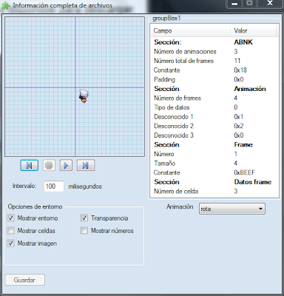
Task: Click the Valor column header
Action: [x=254, y=30]
